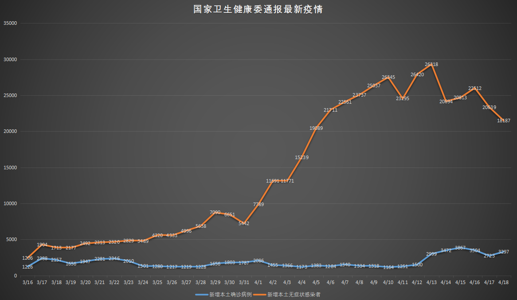Screen dimensions: 517x300
Task: Select the legend label 新增本土无症状感染者
Action: click(x=294, y=294)
